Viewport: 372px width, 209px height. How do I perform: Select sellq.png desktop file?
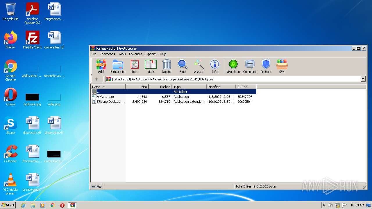[54, 99]
